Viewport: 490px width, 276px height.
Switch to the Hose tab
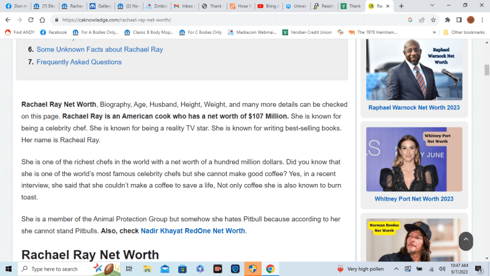point(241,6)
